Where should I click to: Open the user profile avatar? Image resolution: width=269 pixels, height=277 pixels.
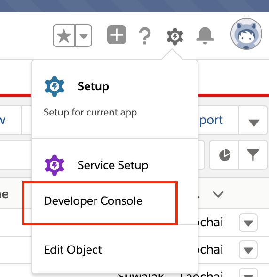(246, 34)
